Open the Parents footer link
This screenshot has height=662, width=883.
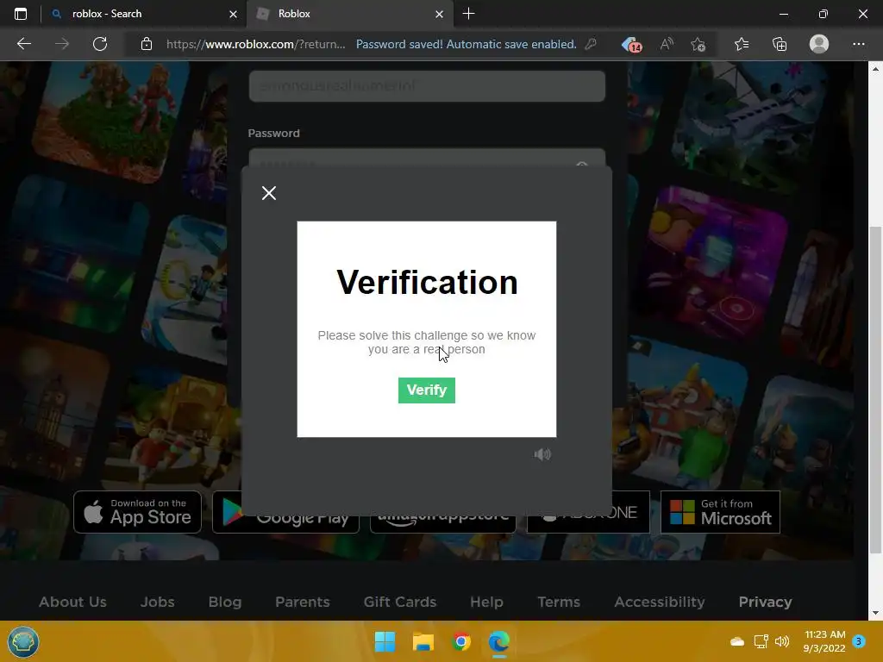pos(303,602)
